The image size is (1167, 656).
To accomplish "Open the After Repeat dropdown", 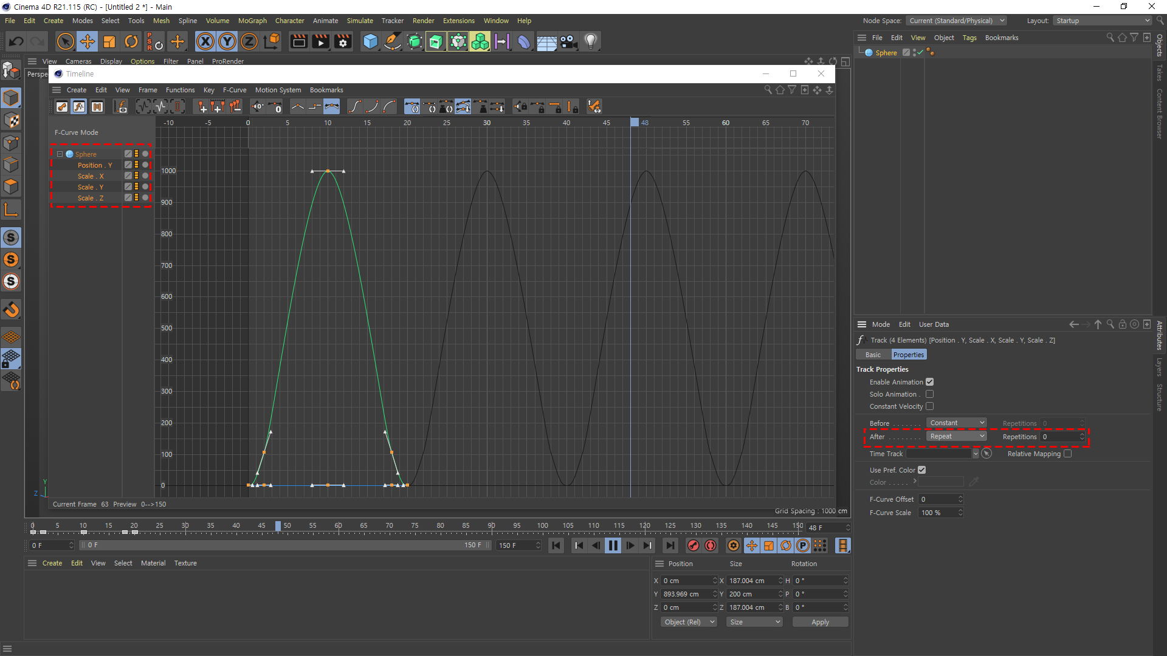I will tap(956, 437).
